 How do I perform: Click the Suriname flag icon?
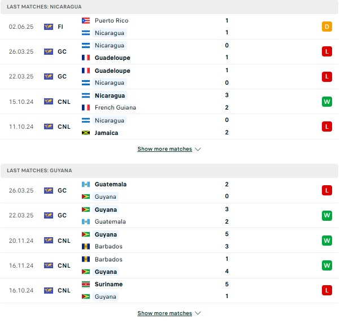pos(86,284)
